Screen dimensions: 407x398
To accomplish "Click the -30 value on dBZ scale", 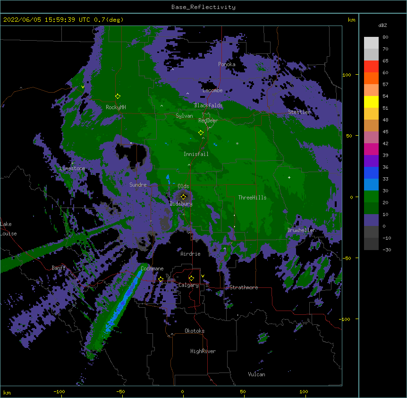I will tap(387, 250).
